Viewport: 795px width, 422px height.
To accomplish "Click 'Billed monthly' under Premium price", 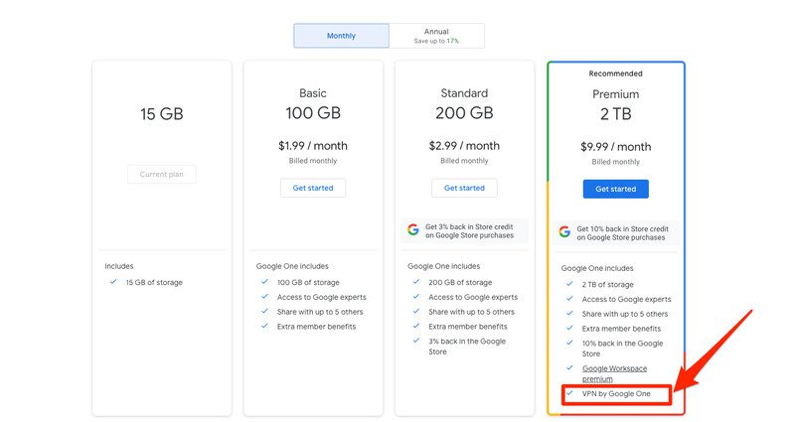I will coord(615,162).
